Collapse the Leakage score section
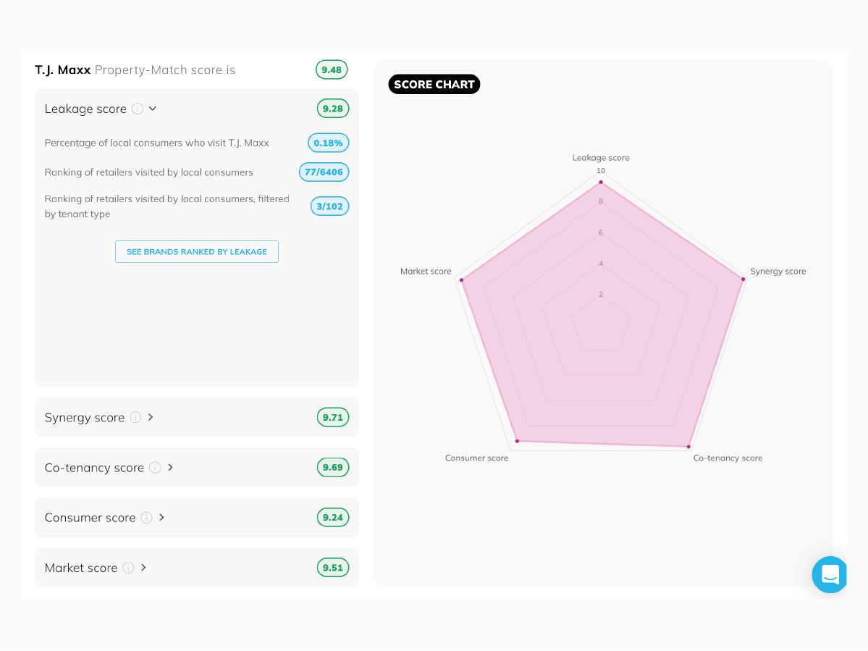 (x=152, y=109)
